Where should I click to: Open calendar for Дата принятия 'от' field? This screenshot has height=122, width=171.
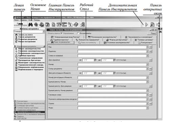95,60
